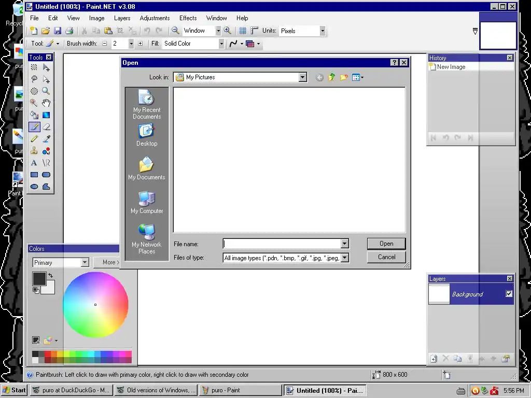Image resolution: width=531 pixels, height=398 pixels.
Task: Click the Up One Level folder icon
Action: 331,77
